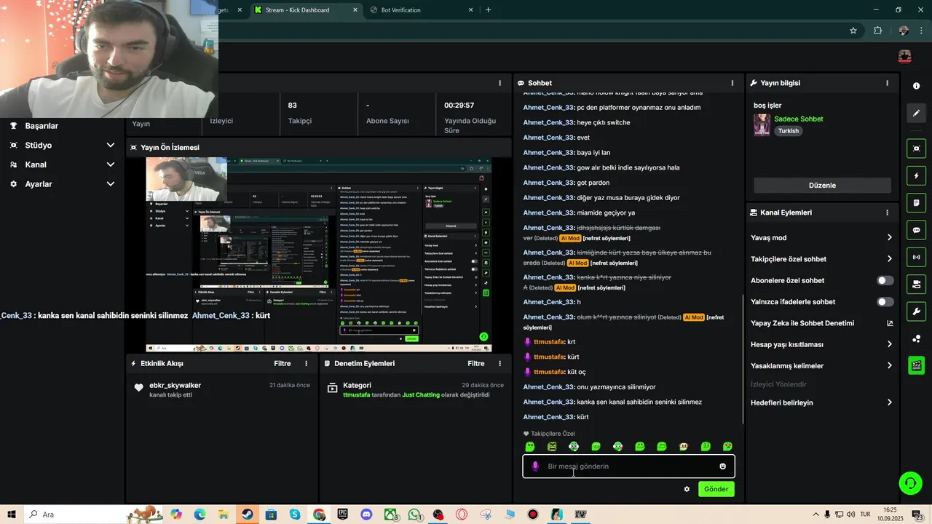This screenshot has width=932, height=524.
Task: Open chat settings gear icon
Action: point(687,489)
